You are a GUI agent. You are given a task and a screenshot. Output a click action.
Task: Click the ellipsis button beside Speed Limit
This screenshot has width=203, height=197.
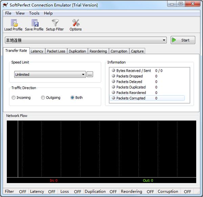[90, 74]
